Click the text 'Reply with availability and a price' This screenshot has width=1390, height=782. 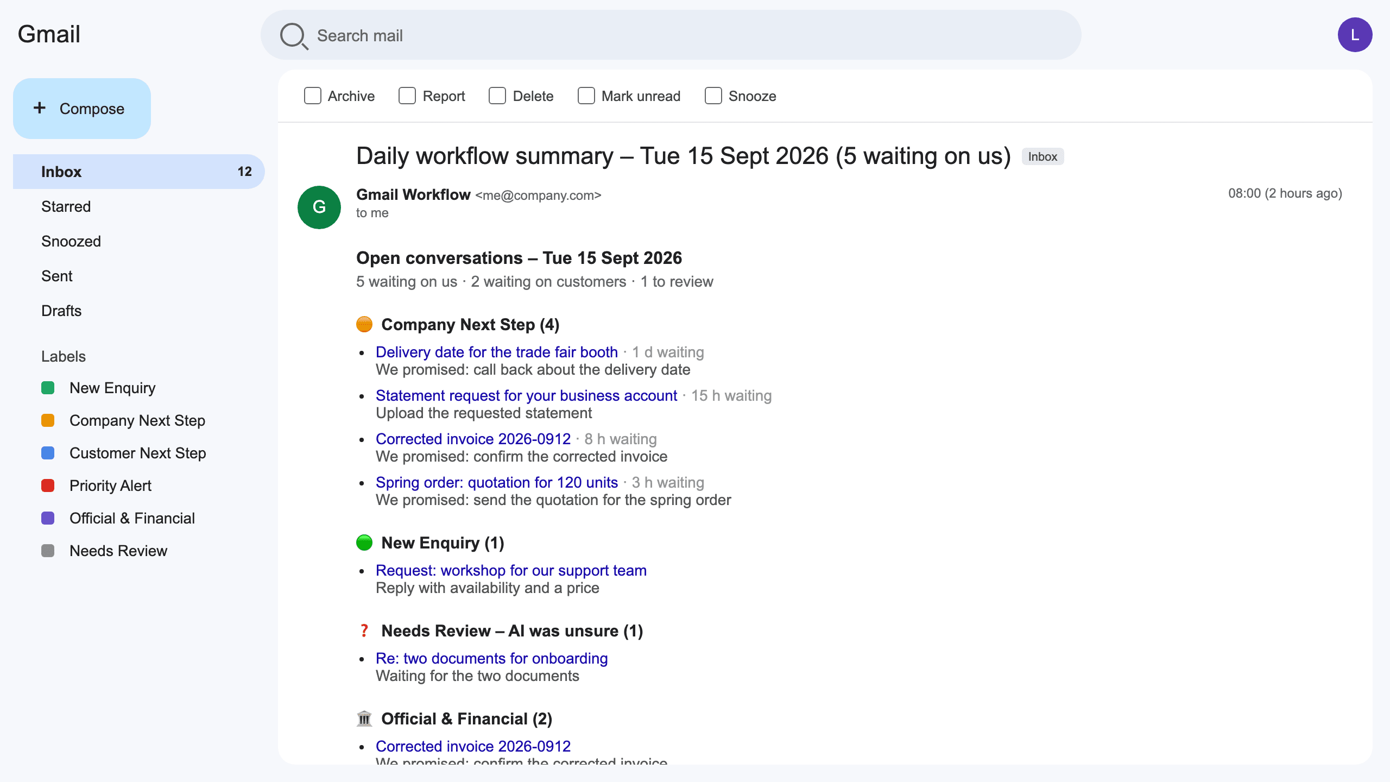[488, 588]
